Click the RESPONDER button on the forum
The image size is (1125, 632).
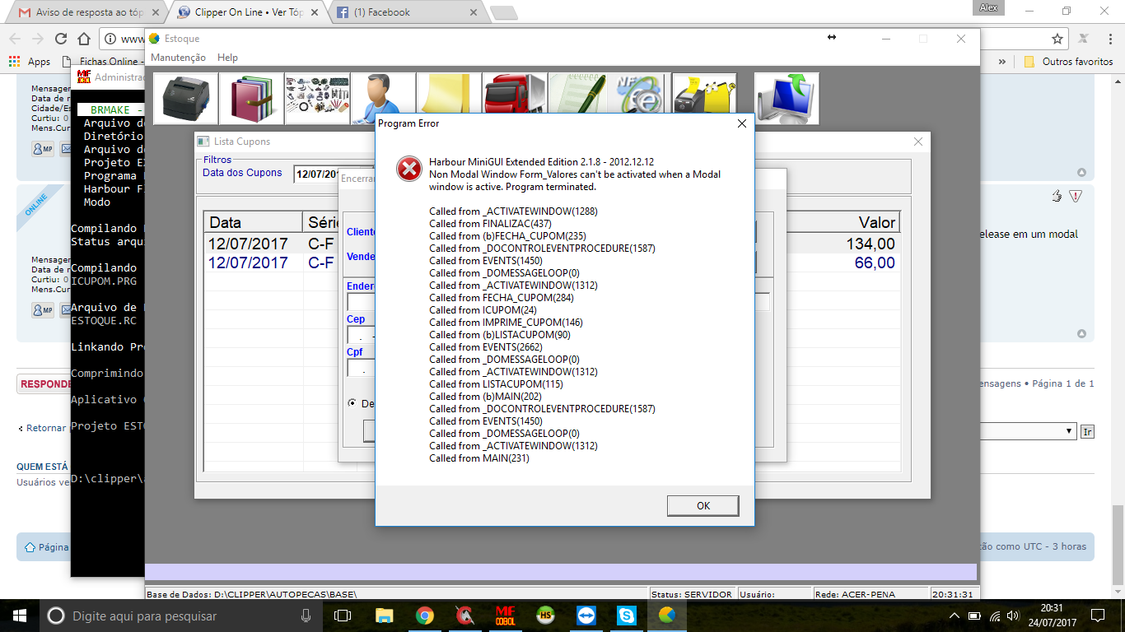46,384
